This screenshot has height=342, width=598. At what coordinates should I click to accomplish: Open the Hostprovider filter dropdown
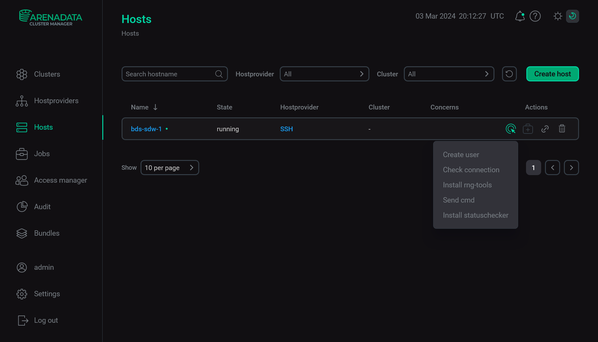pyautogui.click(x=324, y=74)
